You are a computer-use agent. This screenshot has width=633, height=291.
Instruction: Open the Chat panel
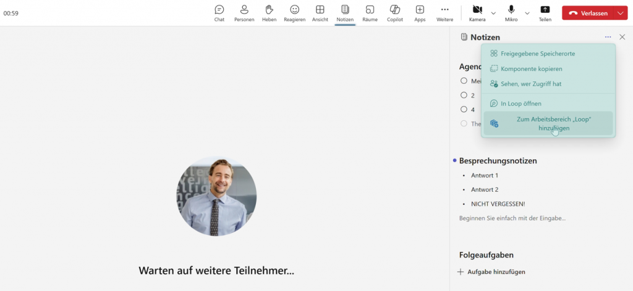coord(219,14)
